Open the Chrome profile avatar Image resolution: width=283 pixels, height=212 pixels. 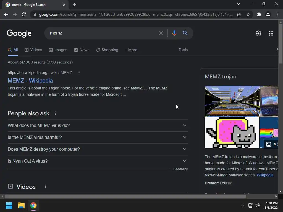tap(268, 14)
